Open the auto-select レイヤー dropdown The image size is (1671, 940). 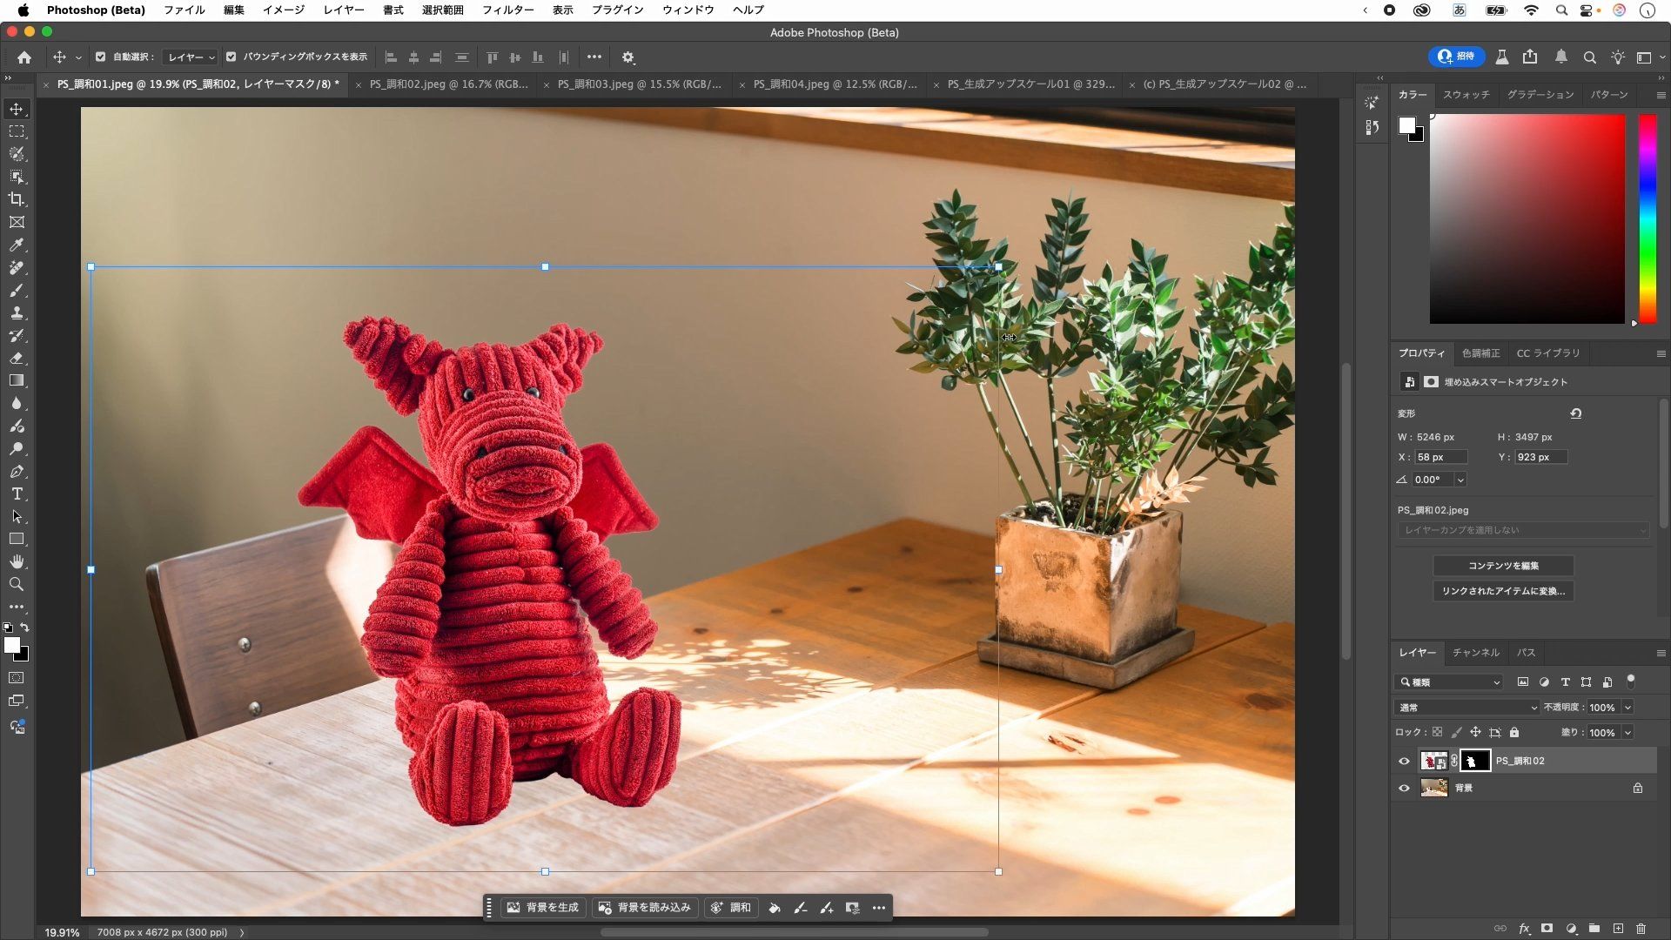191,57
